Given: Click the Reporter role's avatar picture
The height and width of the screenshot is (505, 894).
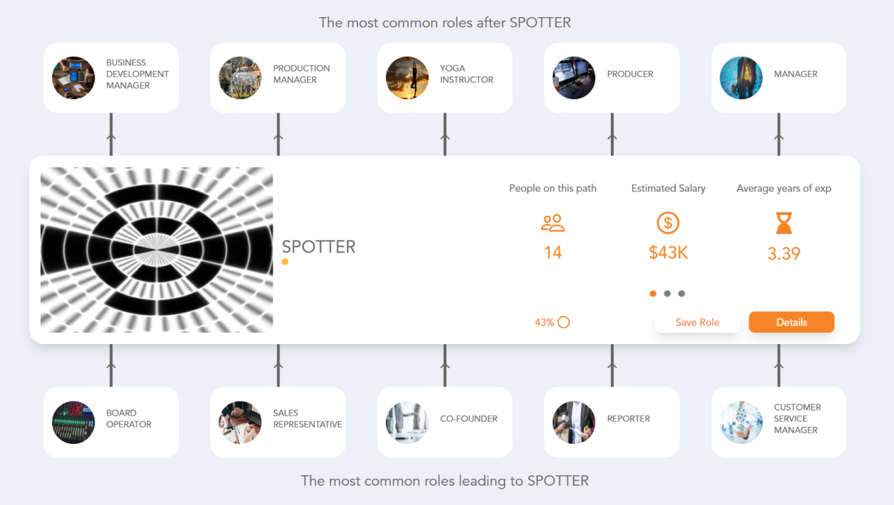Looking at the screenshot, I should pos(574,422).
